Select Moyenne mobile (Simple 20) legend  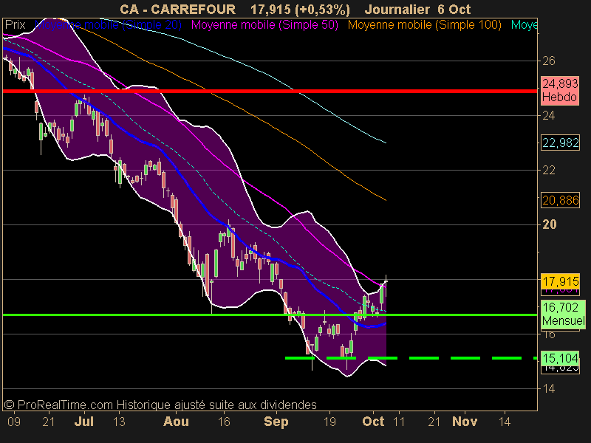(108, 25)
